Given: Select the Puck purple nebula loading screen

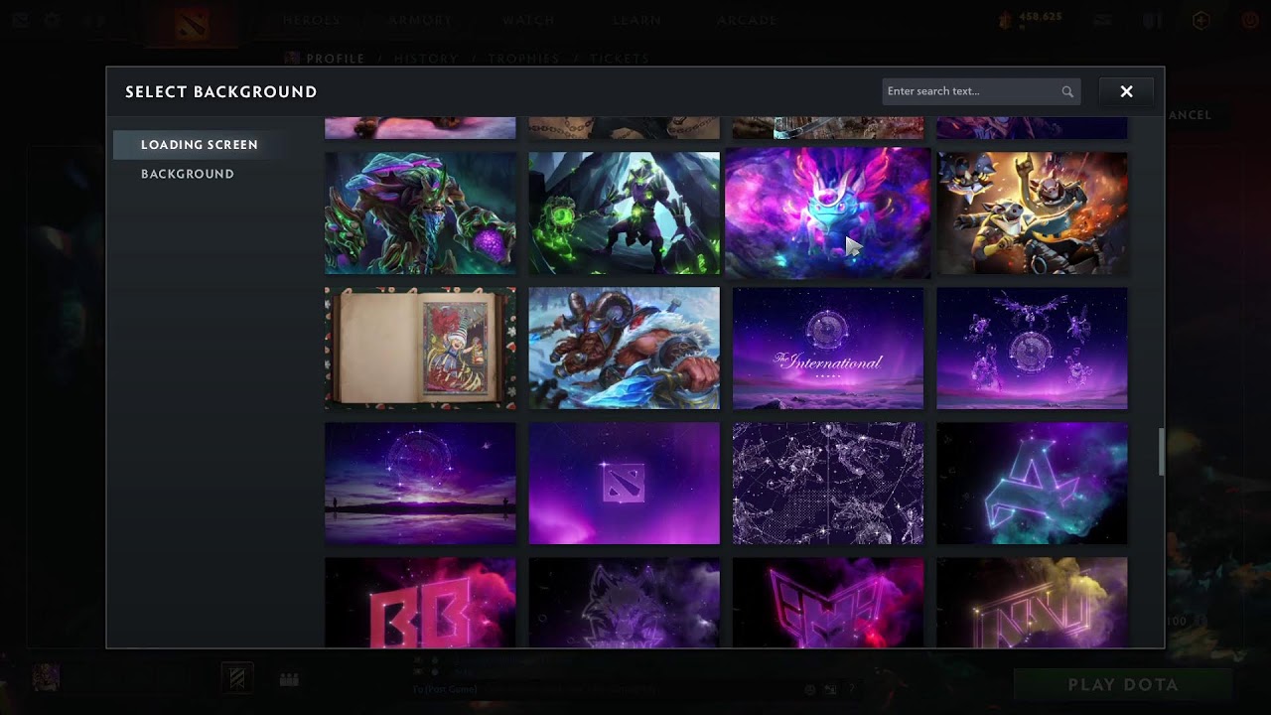Looking at the screenshot, I should pos(828,213).
